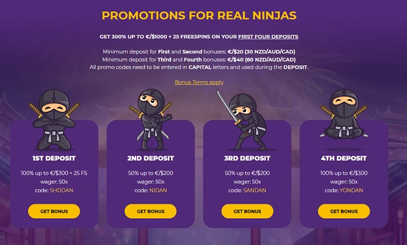Click the 2ND DEPOSIT card heading
Image resolution: width=407 pixels, height=245 pixels.
pyautogui.click(x=151, y=158)
